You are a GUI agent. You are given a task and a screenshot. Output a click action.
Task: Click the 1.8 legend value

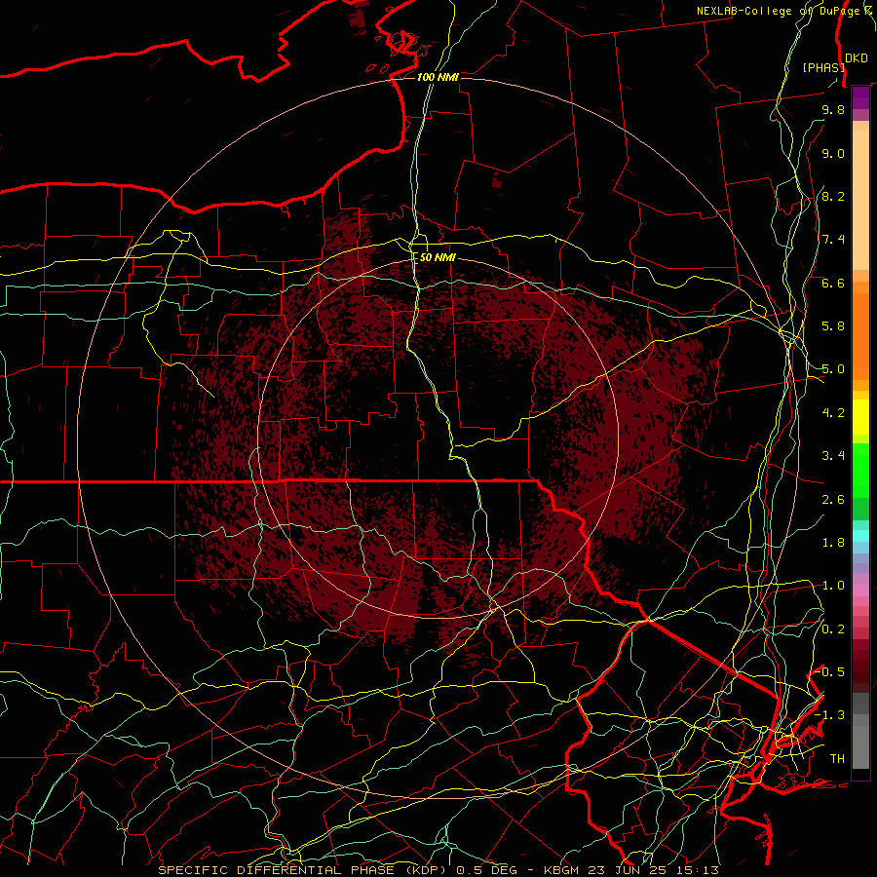coord(833,543)
